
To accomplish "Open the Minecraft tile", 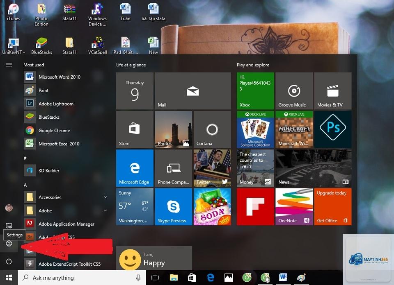I will [x=294, y=129].
